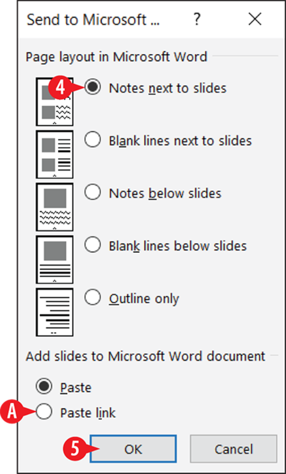Choose the Paste radio button
The image size is (286, 474).
point(44,387)
